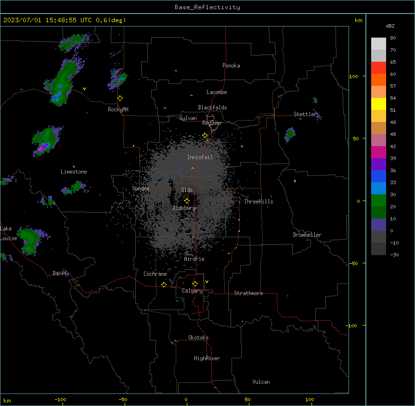This screenshot has height=406, width=415.
Task: Click the Calgary city label
Action: (192, 291)
